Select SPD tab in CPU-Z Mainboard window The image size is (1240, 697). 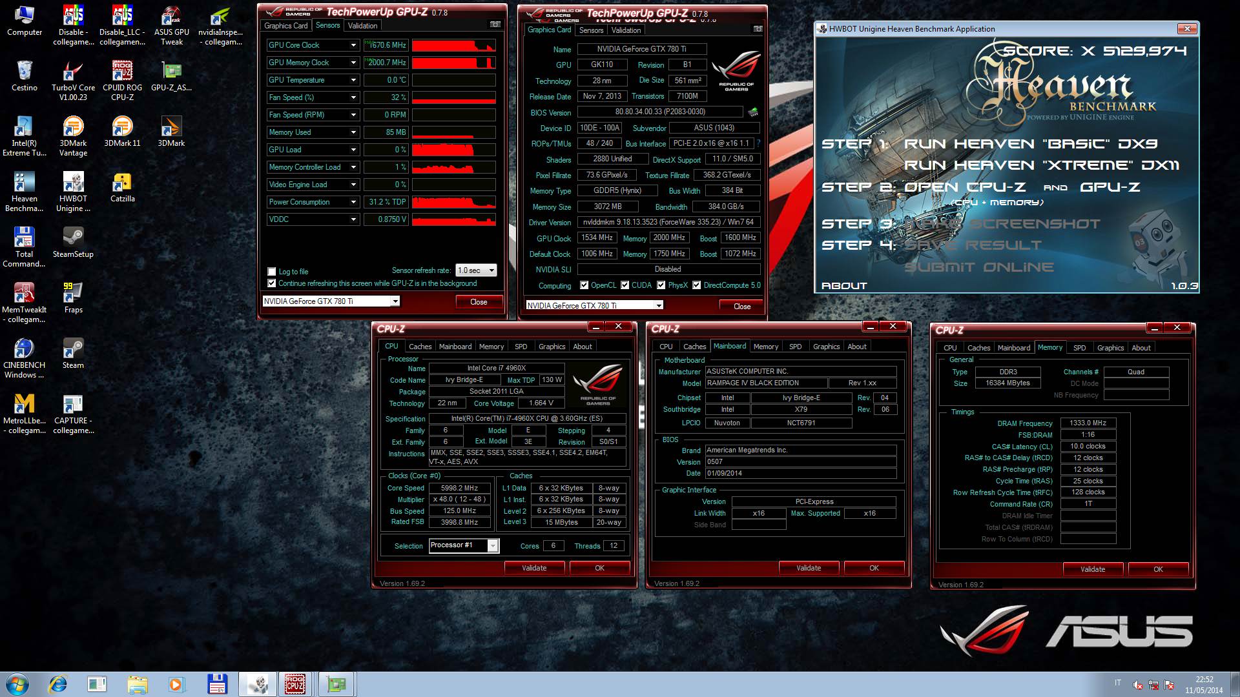[x=795, y=347]
